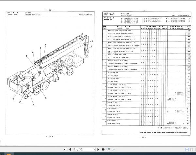Click callout number 8 in the diagram
Screen dimensions: 196x155
point(27,56)
